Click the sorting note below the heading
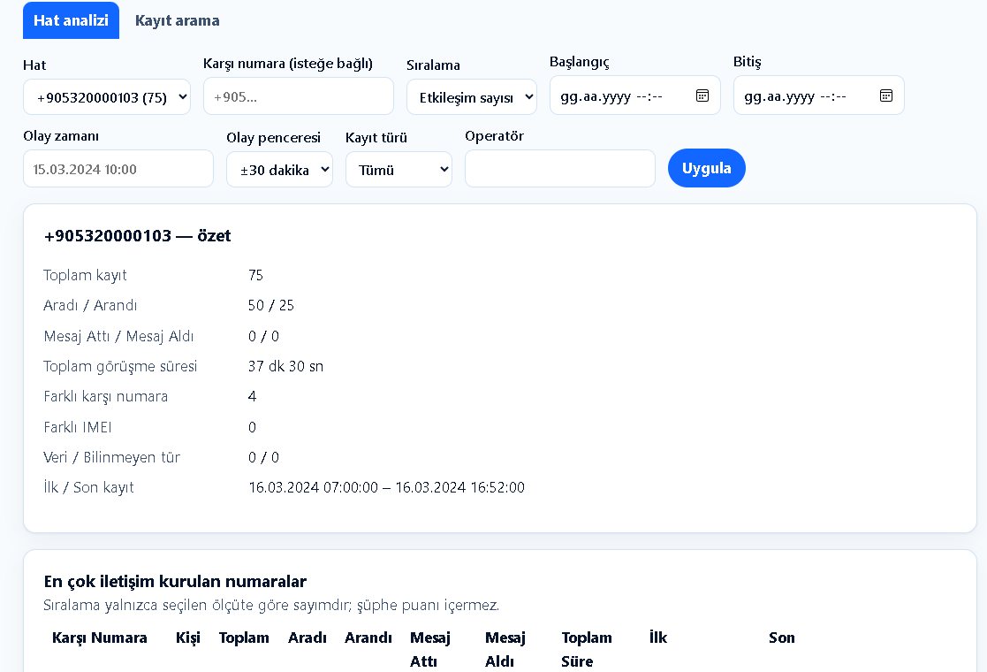987x672 pixels. pos(271,605)
